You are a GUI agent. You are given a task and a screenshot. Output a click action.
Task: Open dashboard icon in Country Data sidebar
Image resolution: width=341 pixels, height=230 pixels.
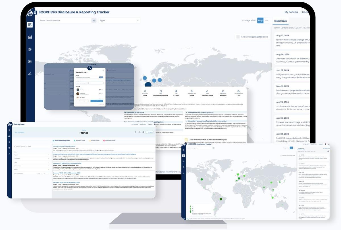pyautogui.click(x=9, y=130)
